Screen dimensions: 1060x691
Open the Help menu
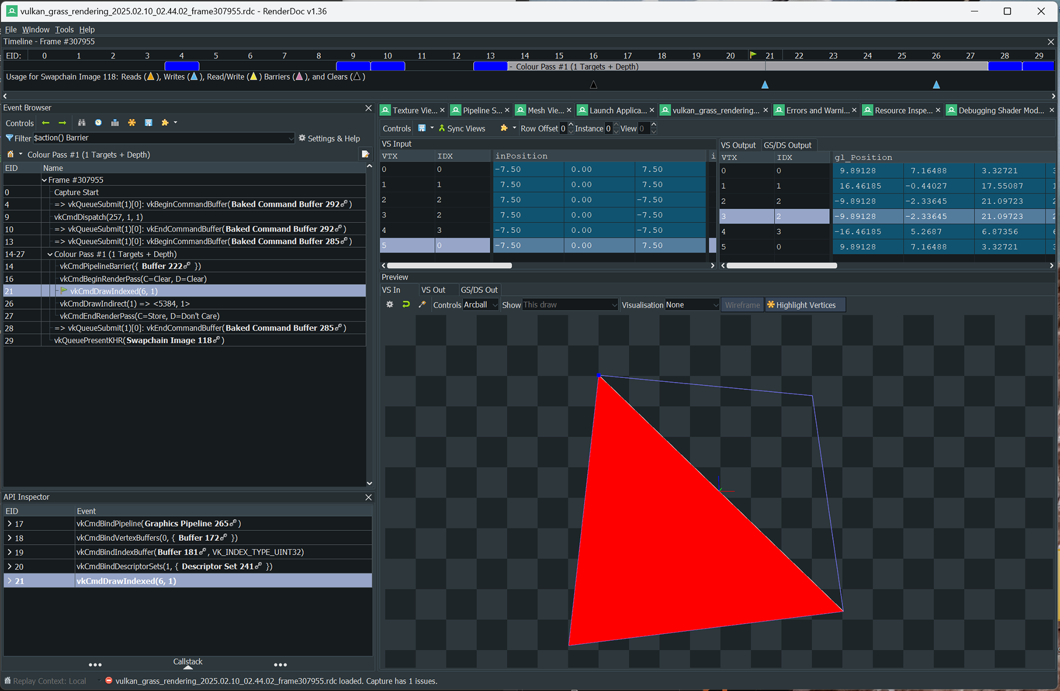87,30
